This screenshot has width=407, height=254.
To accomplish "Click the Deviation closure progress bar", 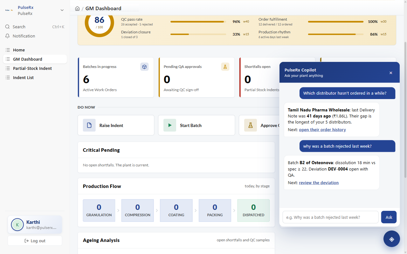I will coord(198,34).
